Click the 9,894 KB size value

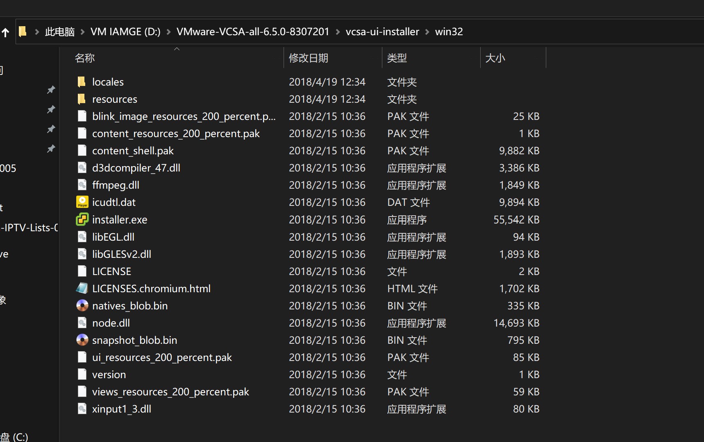point(519,202)
